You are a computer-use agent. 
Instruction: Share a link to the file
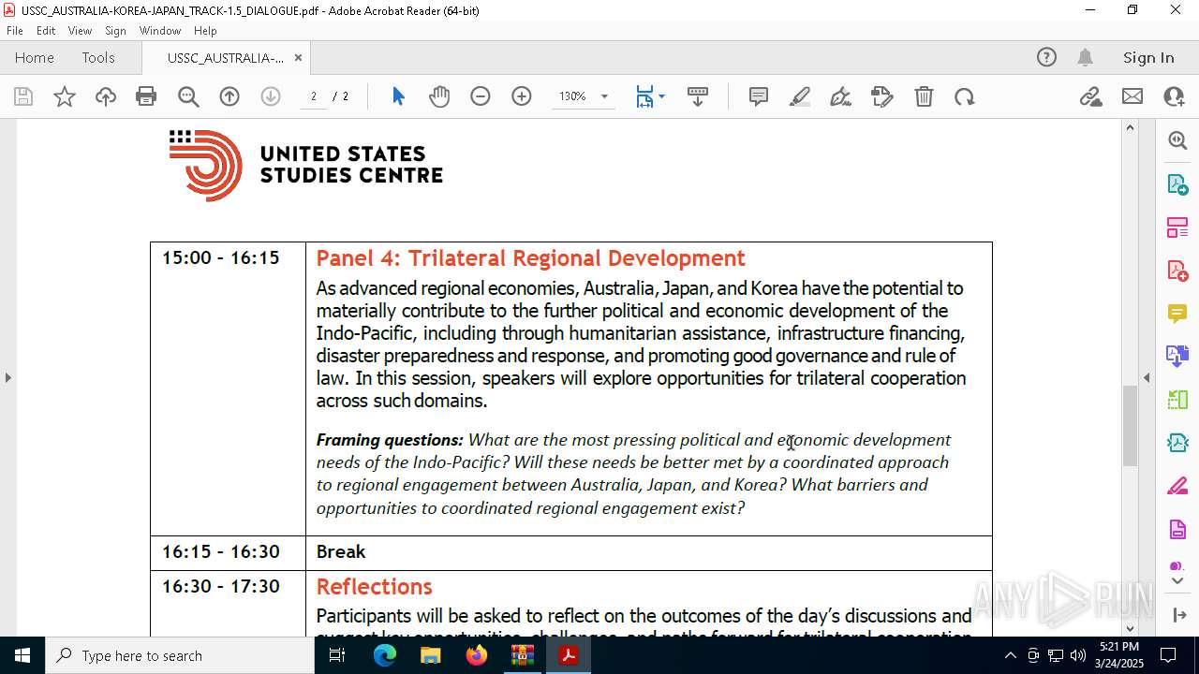(x=1090, y=96)
